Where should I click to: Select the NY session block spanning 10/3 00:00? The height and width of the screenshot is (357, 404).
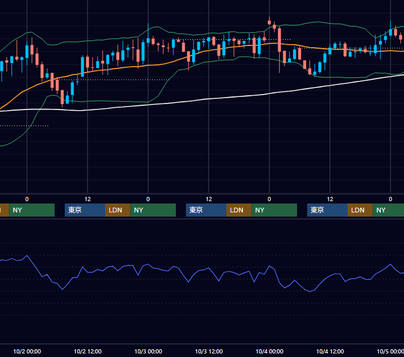point(153,210)
